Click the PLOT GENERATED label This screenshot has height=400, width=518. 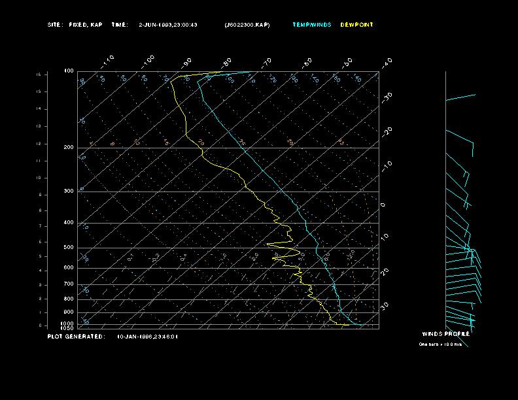coord(75,337)
